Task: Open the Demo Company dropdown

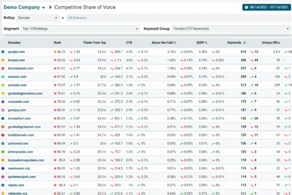Action: [24, 7]
